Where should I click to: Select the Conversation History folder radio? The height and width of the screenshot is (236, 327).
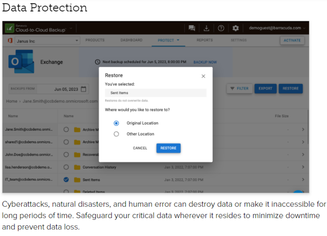[66, 167]
